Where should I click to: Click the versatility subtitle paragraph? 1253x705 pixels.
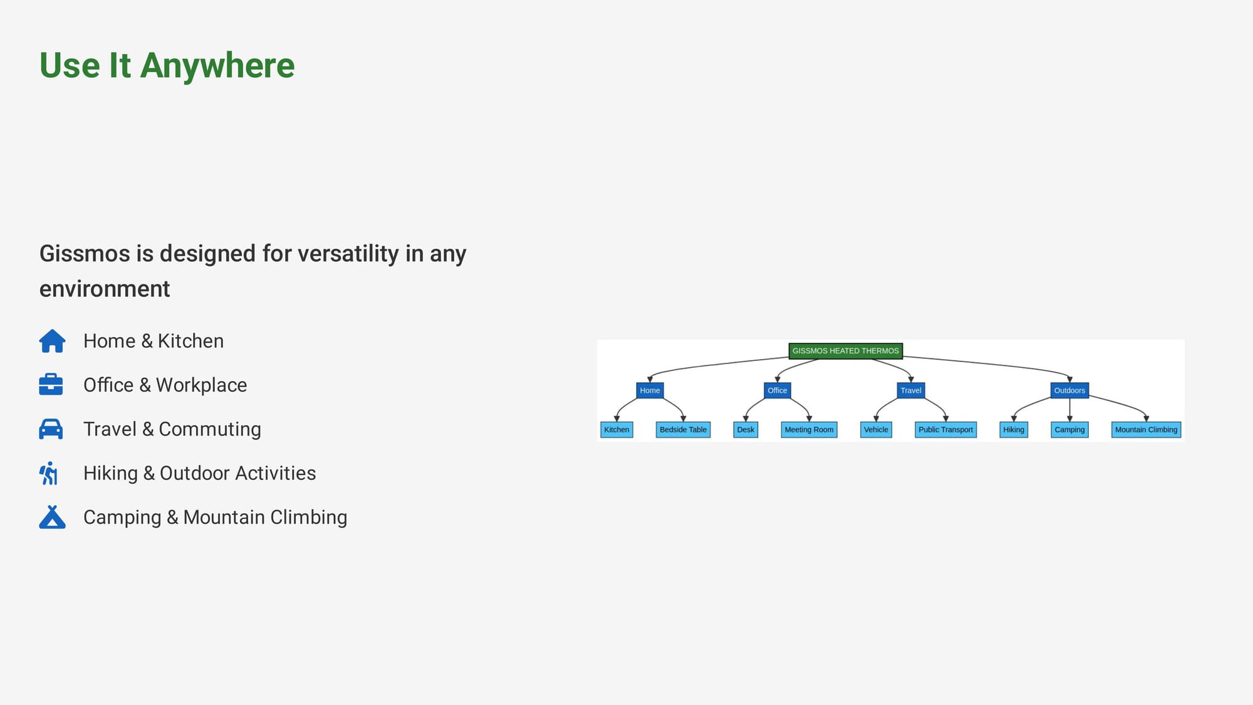coord(252,271)
